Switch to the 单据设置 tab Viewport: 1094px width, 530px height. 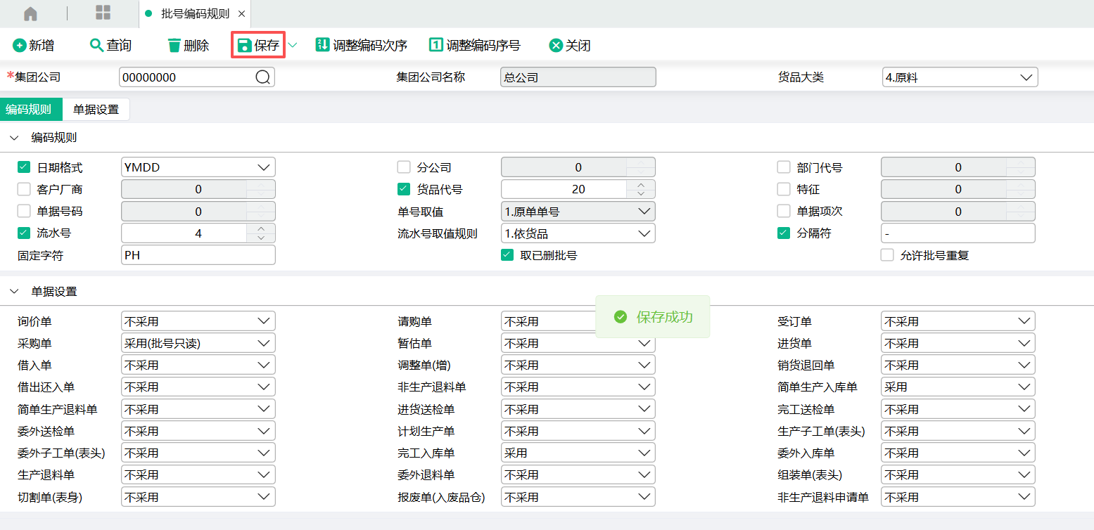tap(96, 110)
